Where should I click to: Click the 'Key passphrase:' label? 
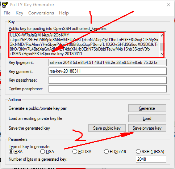click(x=23, y=80)
